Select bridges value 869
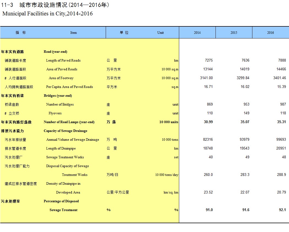This screenshot has height=232, width=289. [x=210, y=104]
